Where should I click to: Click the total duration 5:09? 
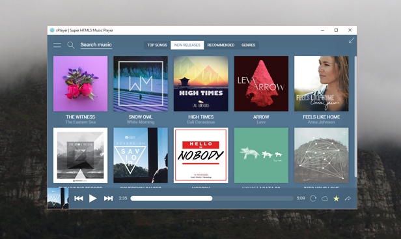click(301, 199)
